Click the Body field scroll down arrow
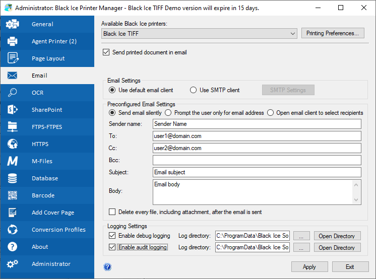The image size is (376, 279). point(356,199)
